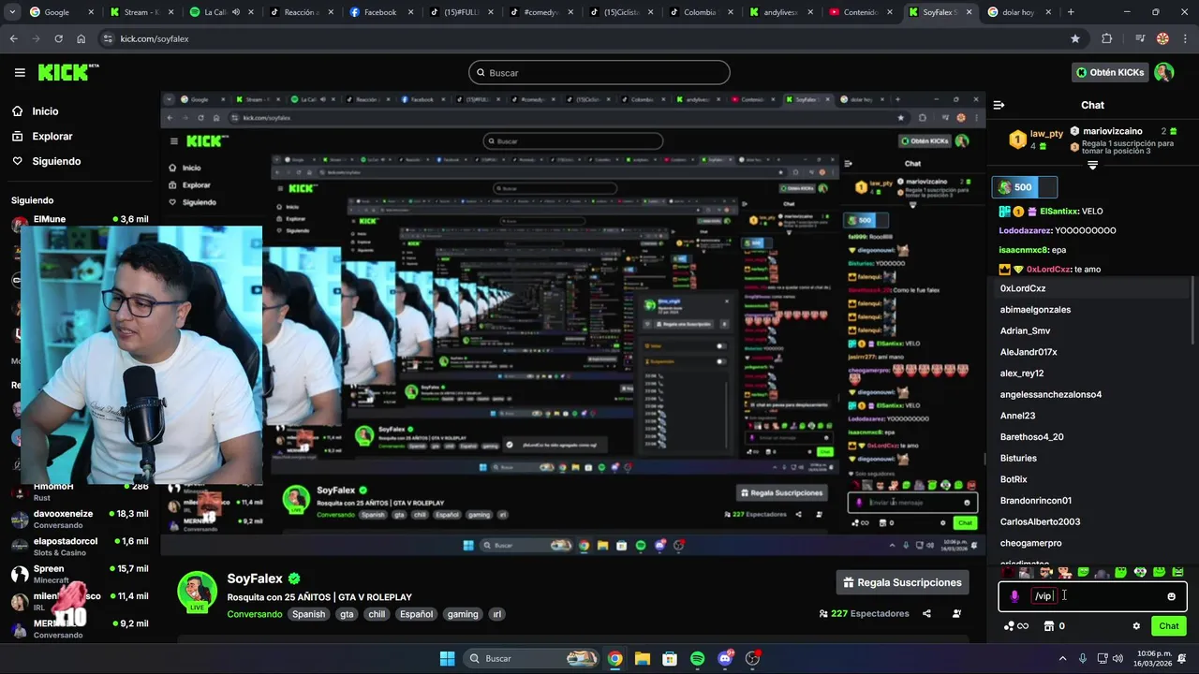
Task: Click the purple microphone icon in chat input
Action: 1014,596
